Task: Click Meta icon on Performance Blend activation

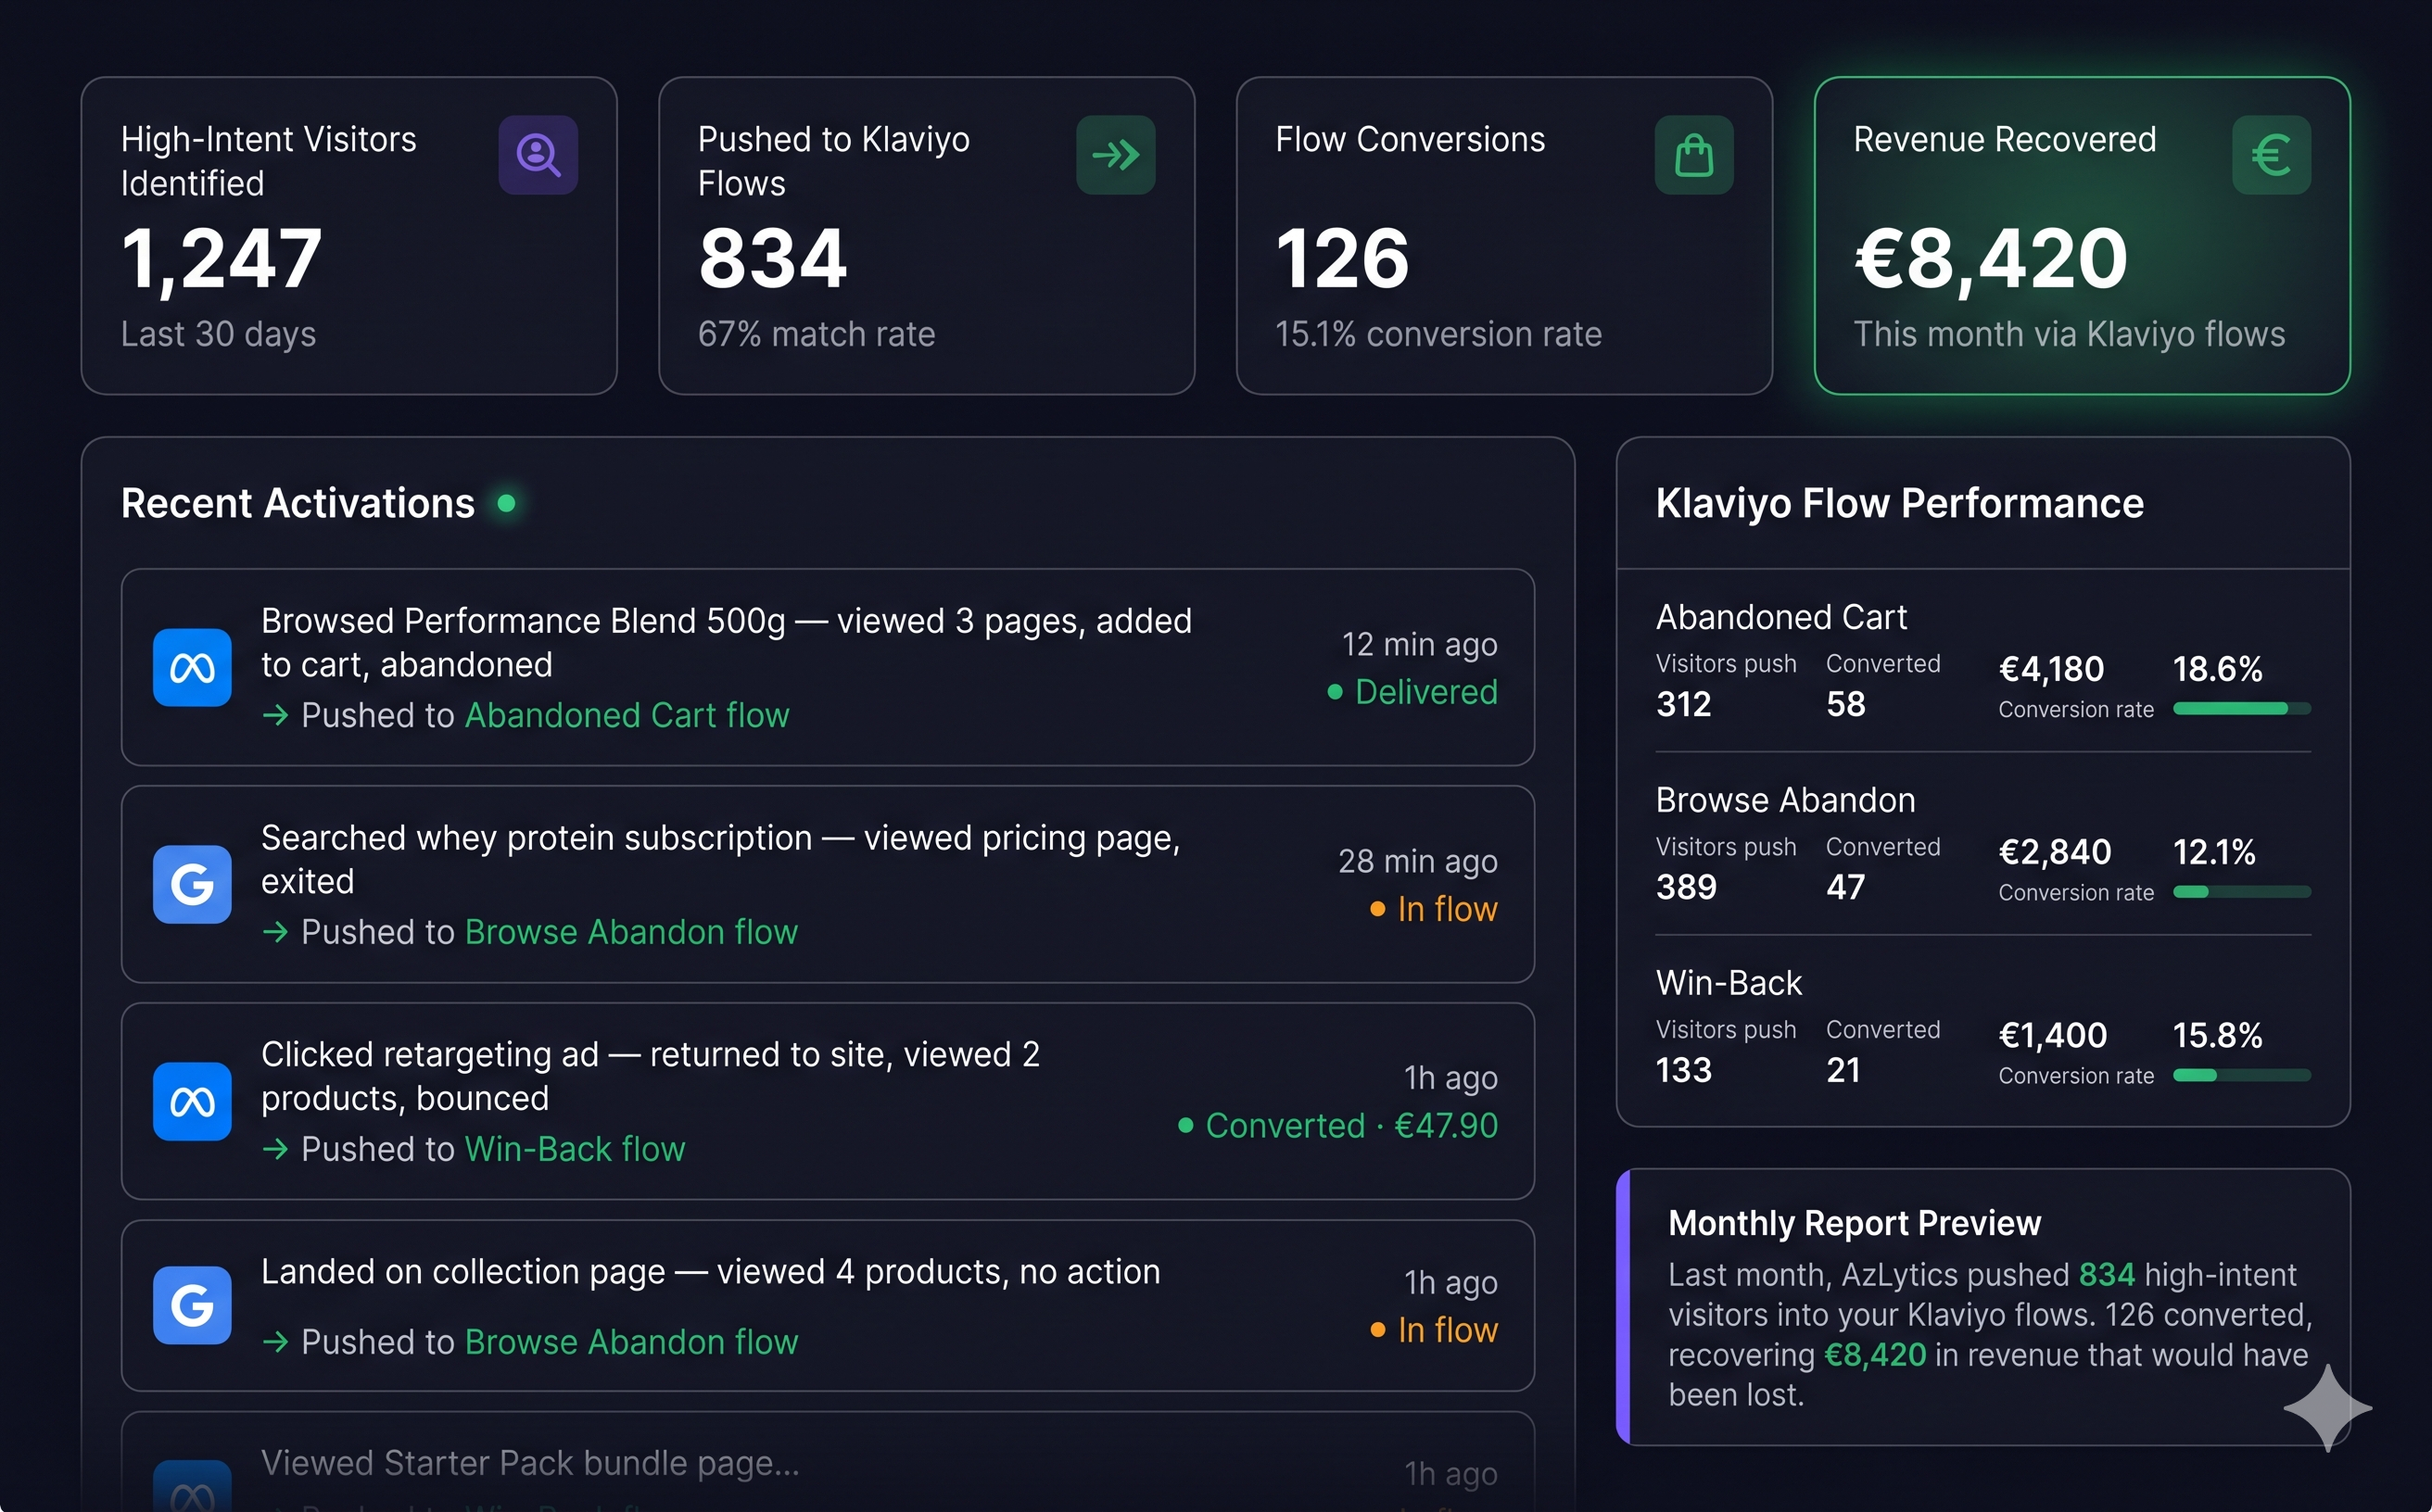Action: click(192, 667)
